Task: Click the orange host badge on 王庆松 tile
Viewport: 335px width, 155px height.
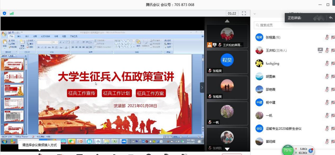Action: click(209, 45)
